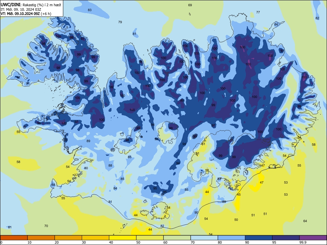This screenshot has height=245, width=327.
Task: Click the "95" legend tick label below colorbar
Action: click(274, 242)
